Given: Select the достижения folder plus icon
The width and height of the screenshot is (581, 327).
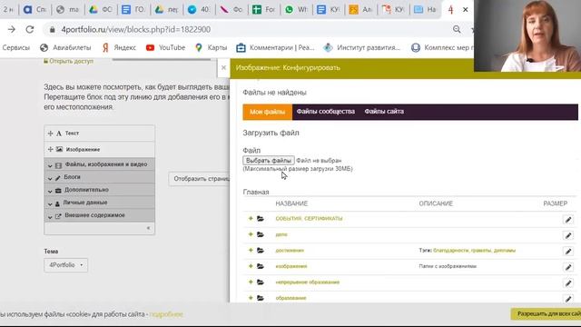Looking at the screenshot, I should (251, 251).
